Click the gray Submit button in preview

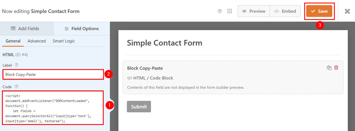click(x=139, y=107)
